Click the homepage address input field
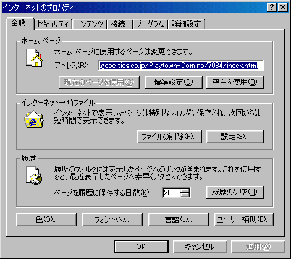The image size is (291, 259). [x=181, y=66]
